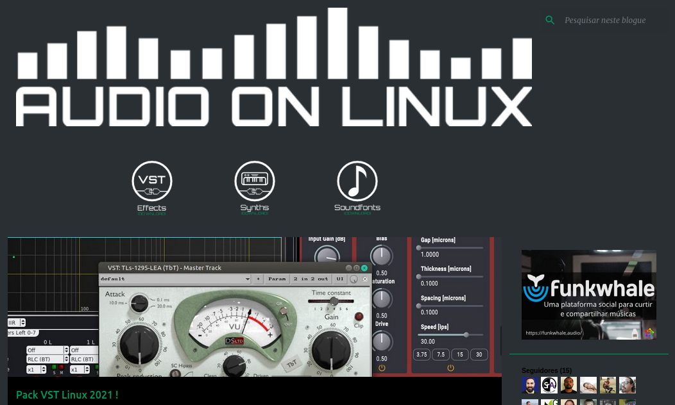675x405 pixels.
Task: Open the RLC (BT) dropdown under 0 L
Action: 47,359
